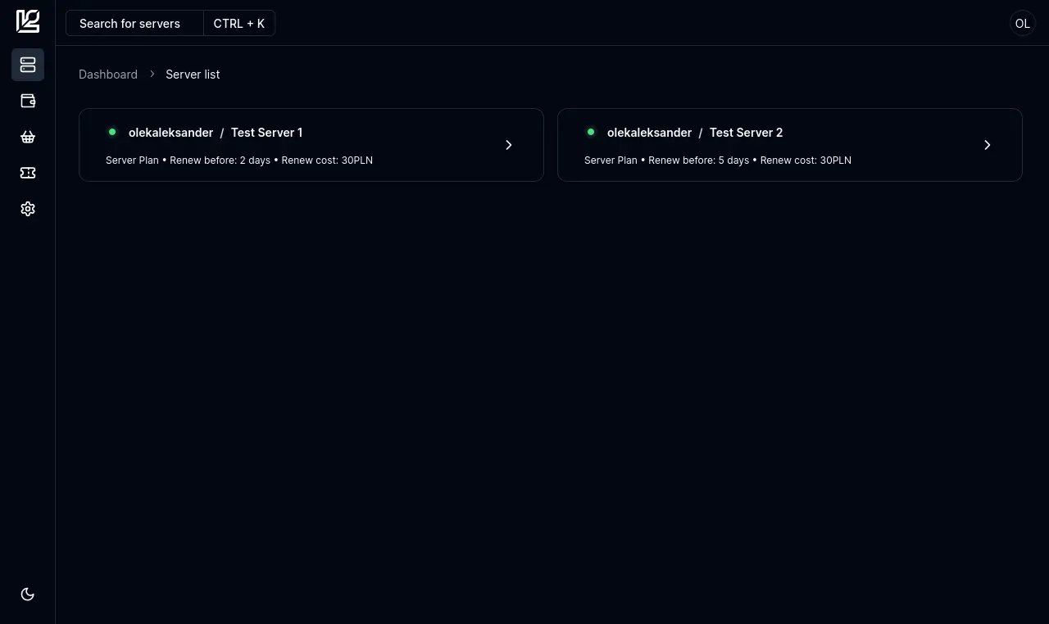Open the ticket icon in the sidebar
Image resolution: width=1049 pixels, height=624 pixels.
[28, 173]
